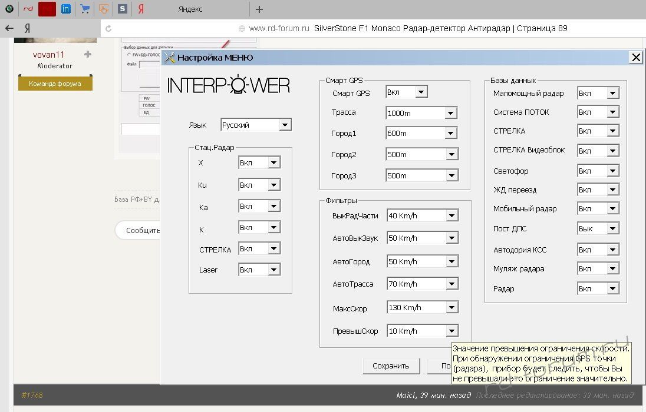
Task: Switch to the Яндекс browser tab
Action: 190,9
